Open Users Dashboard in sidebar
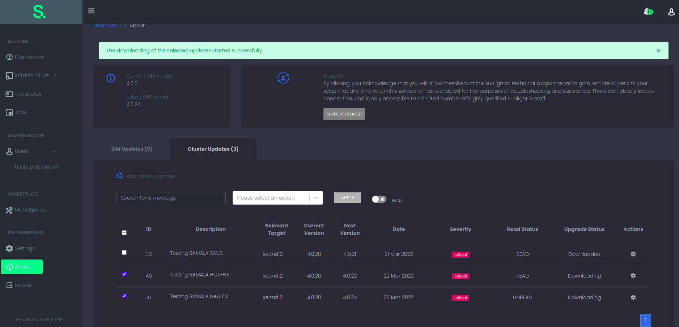This screenshot has width=679, height=327. pos(36,167)
